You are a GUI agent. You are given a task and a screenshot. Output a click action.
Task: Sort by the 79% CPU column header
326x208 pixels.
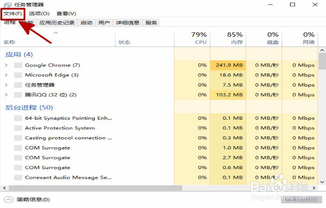click(192, 38)
